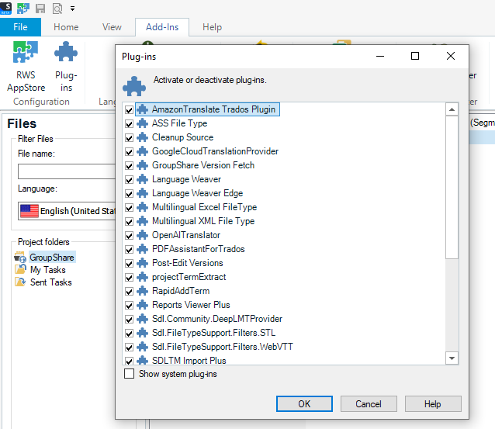This screenshot has height=429, width=495.
Task: Uncheck the ASS File Type plug-in
Action: 129,124
